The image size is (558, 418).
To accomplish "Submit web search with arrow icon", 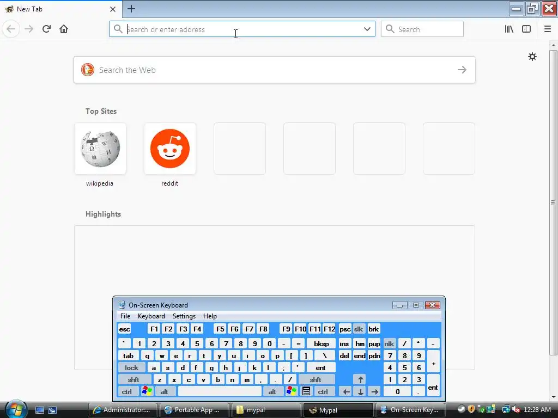I will coord(462,70).
